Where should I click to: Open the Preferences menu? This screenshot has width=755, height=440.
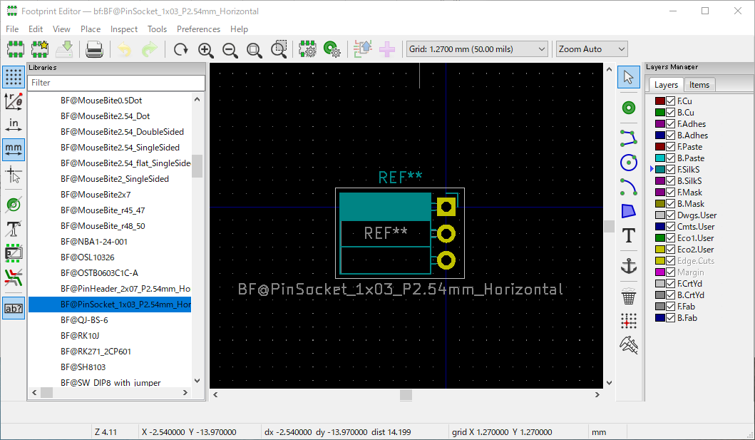[198, 29]
